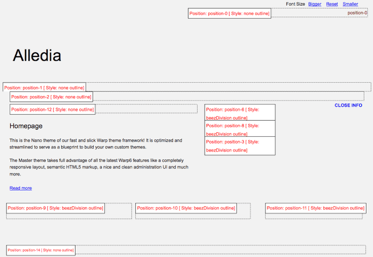The width and height of the screenshot is (373, 257).
Task: Select the Position: position-0 label
Action: coord(230,13)
